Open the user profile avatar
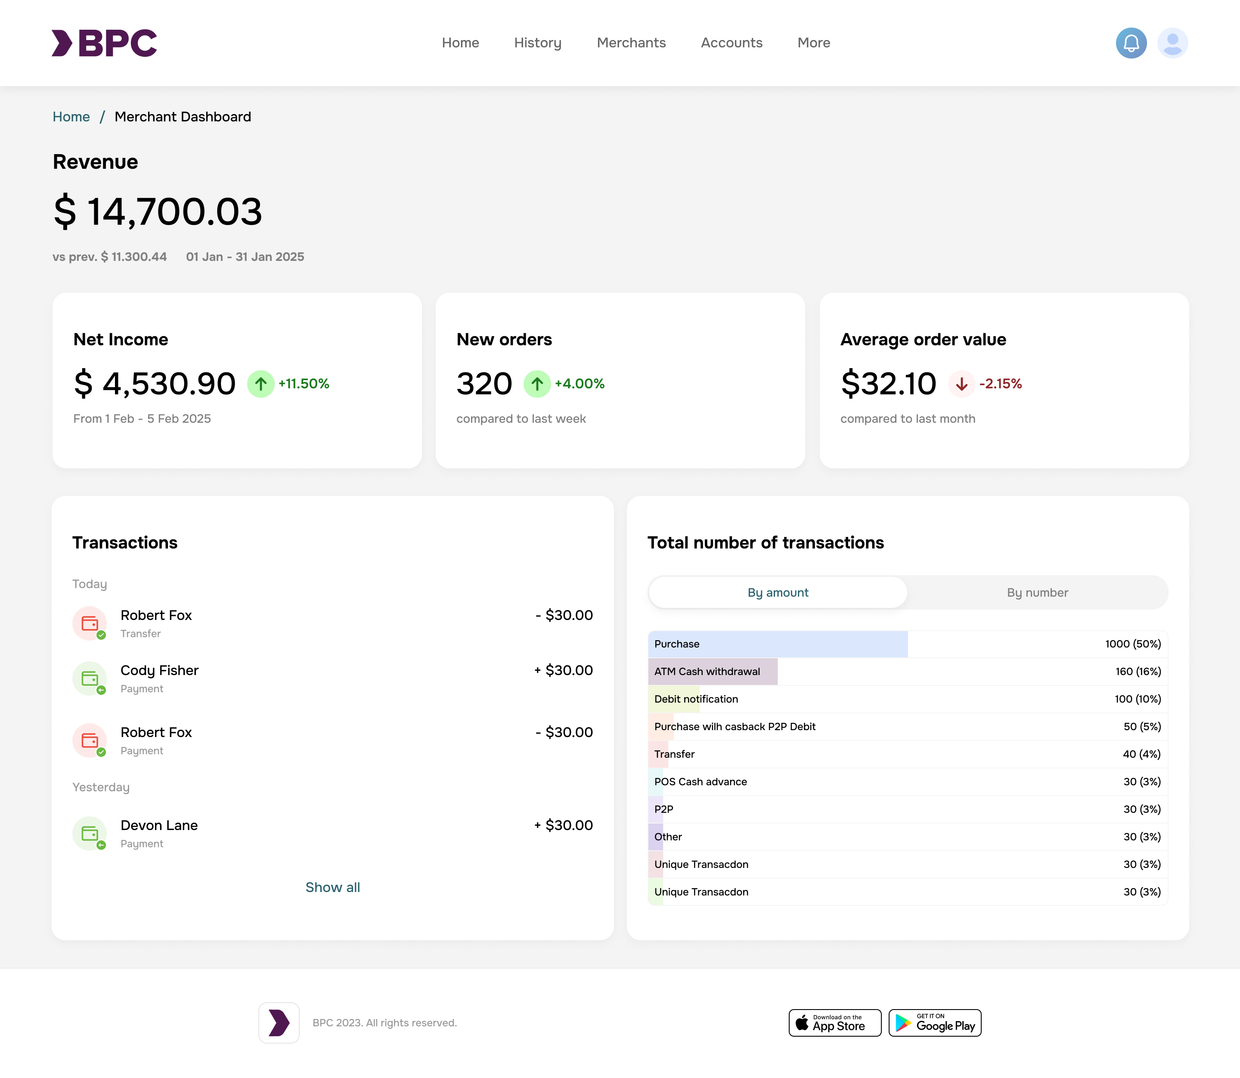Viewport: 1240px width, 1078px height. tap(1172, 43)
